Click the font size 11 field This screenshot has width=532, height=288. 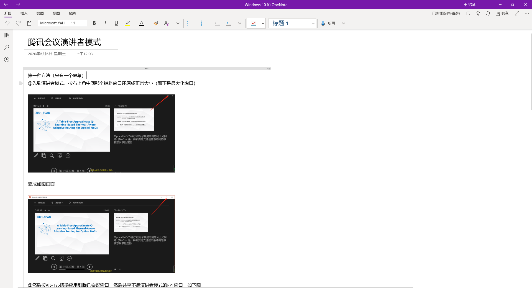(x=78, y=23)
